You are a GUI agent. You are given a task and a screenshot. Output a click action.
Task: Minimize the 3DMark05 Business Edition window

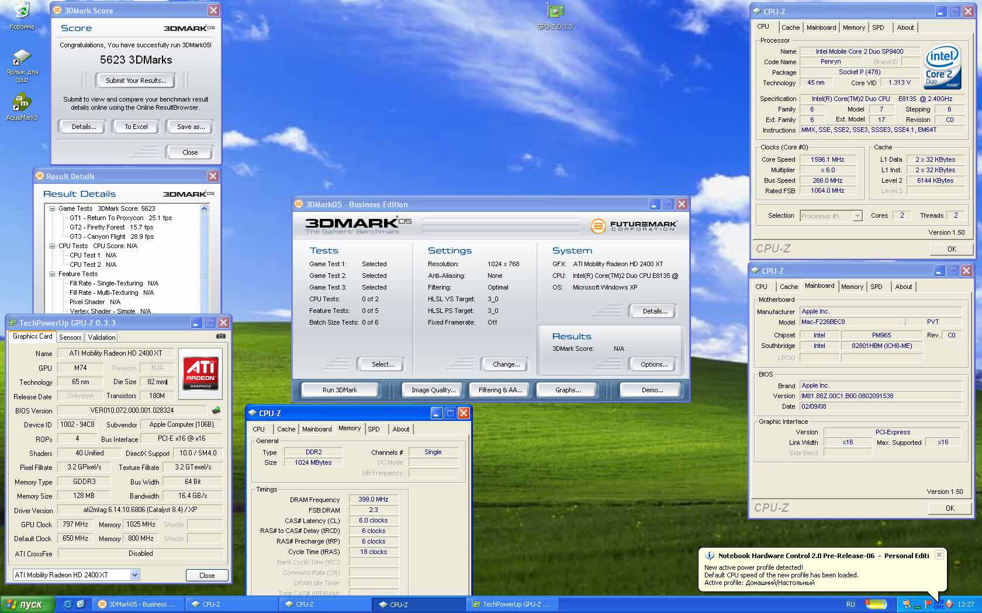point(654,204)
